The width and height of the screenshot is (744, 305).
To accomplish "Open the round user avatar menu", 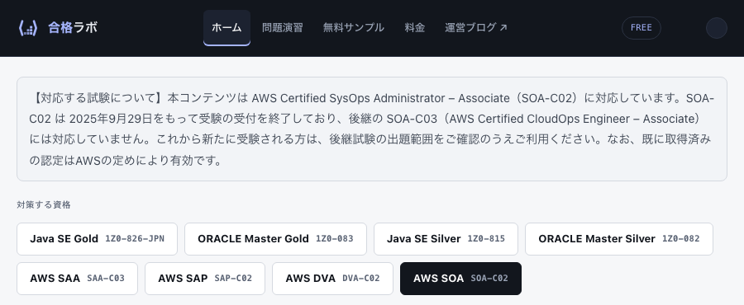I will [x=717, y=28].
